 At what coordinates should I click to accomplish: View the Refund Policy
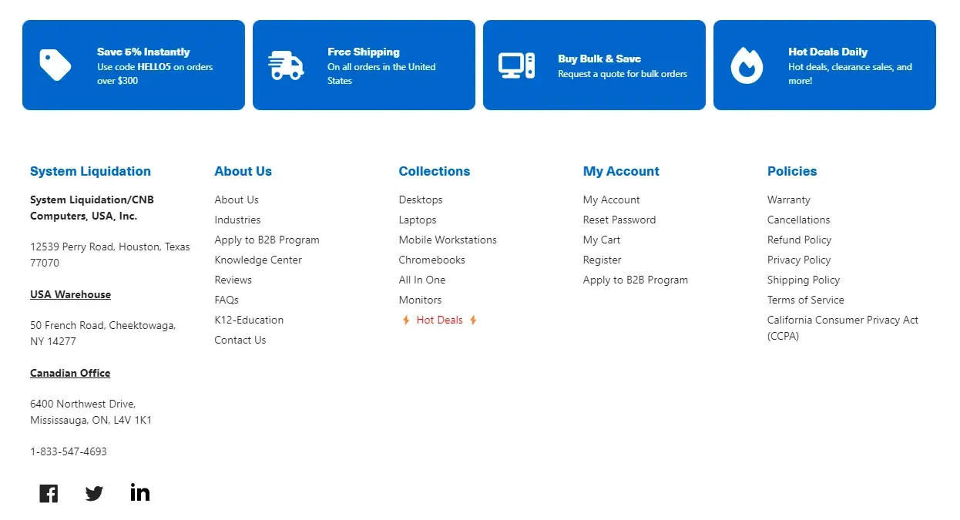(x=799, y=240)
